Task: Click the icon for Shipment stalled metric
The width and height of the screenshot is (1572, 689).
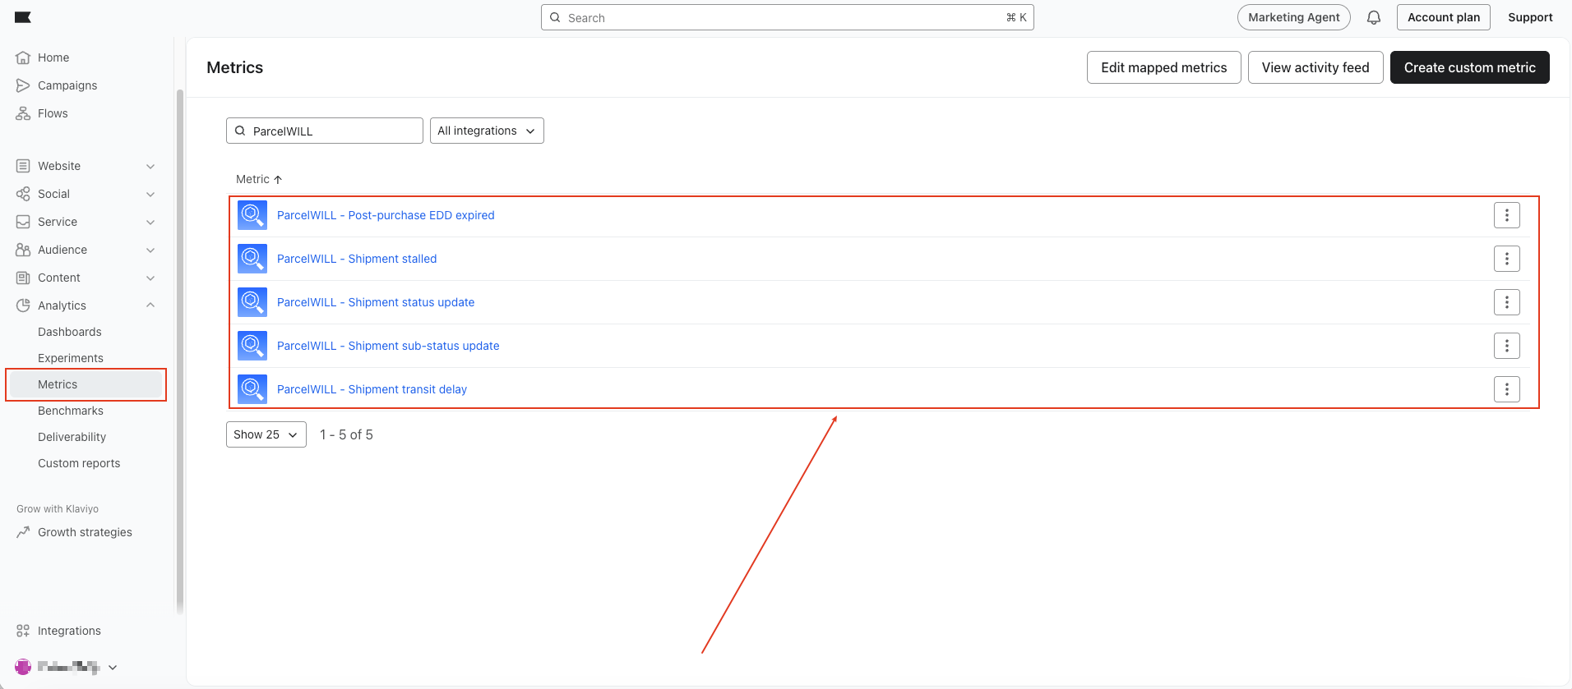Action: pos(252,259)
